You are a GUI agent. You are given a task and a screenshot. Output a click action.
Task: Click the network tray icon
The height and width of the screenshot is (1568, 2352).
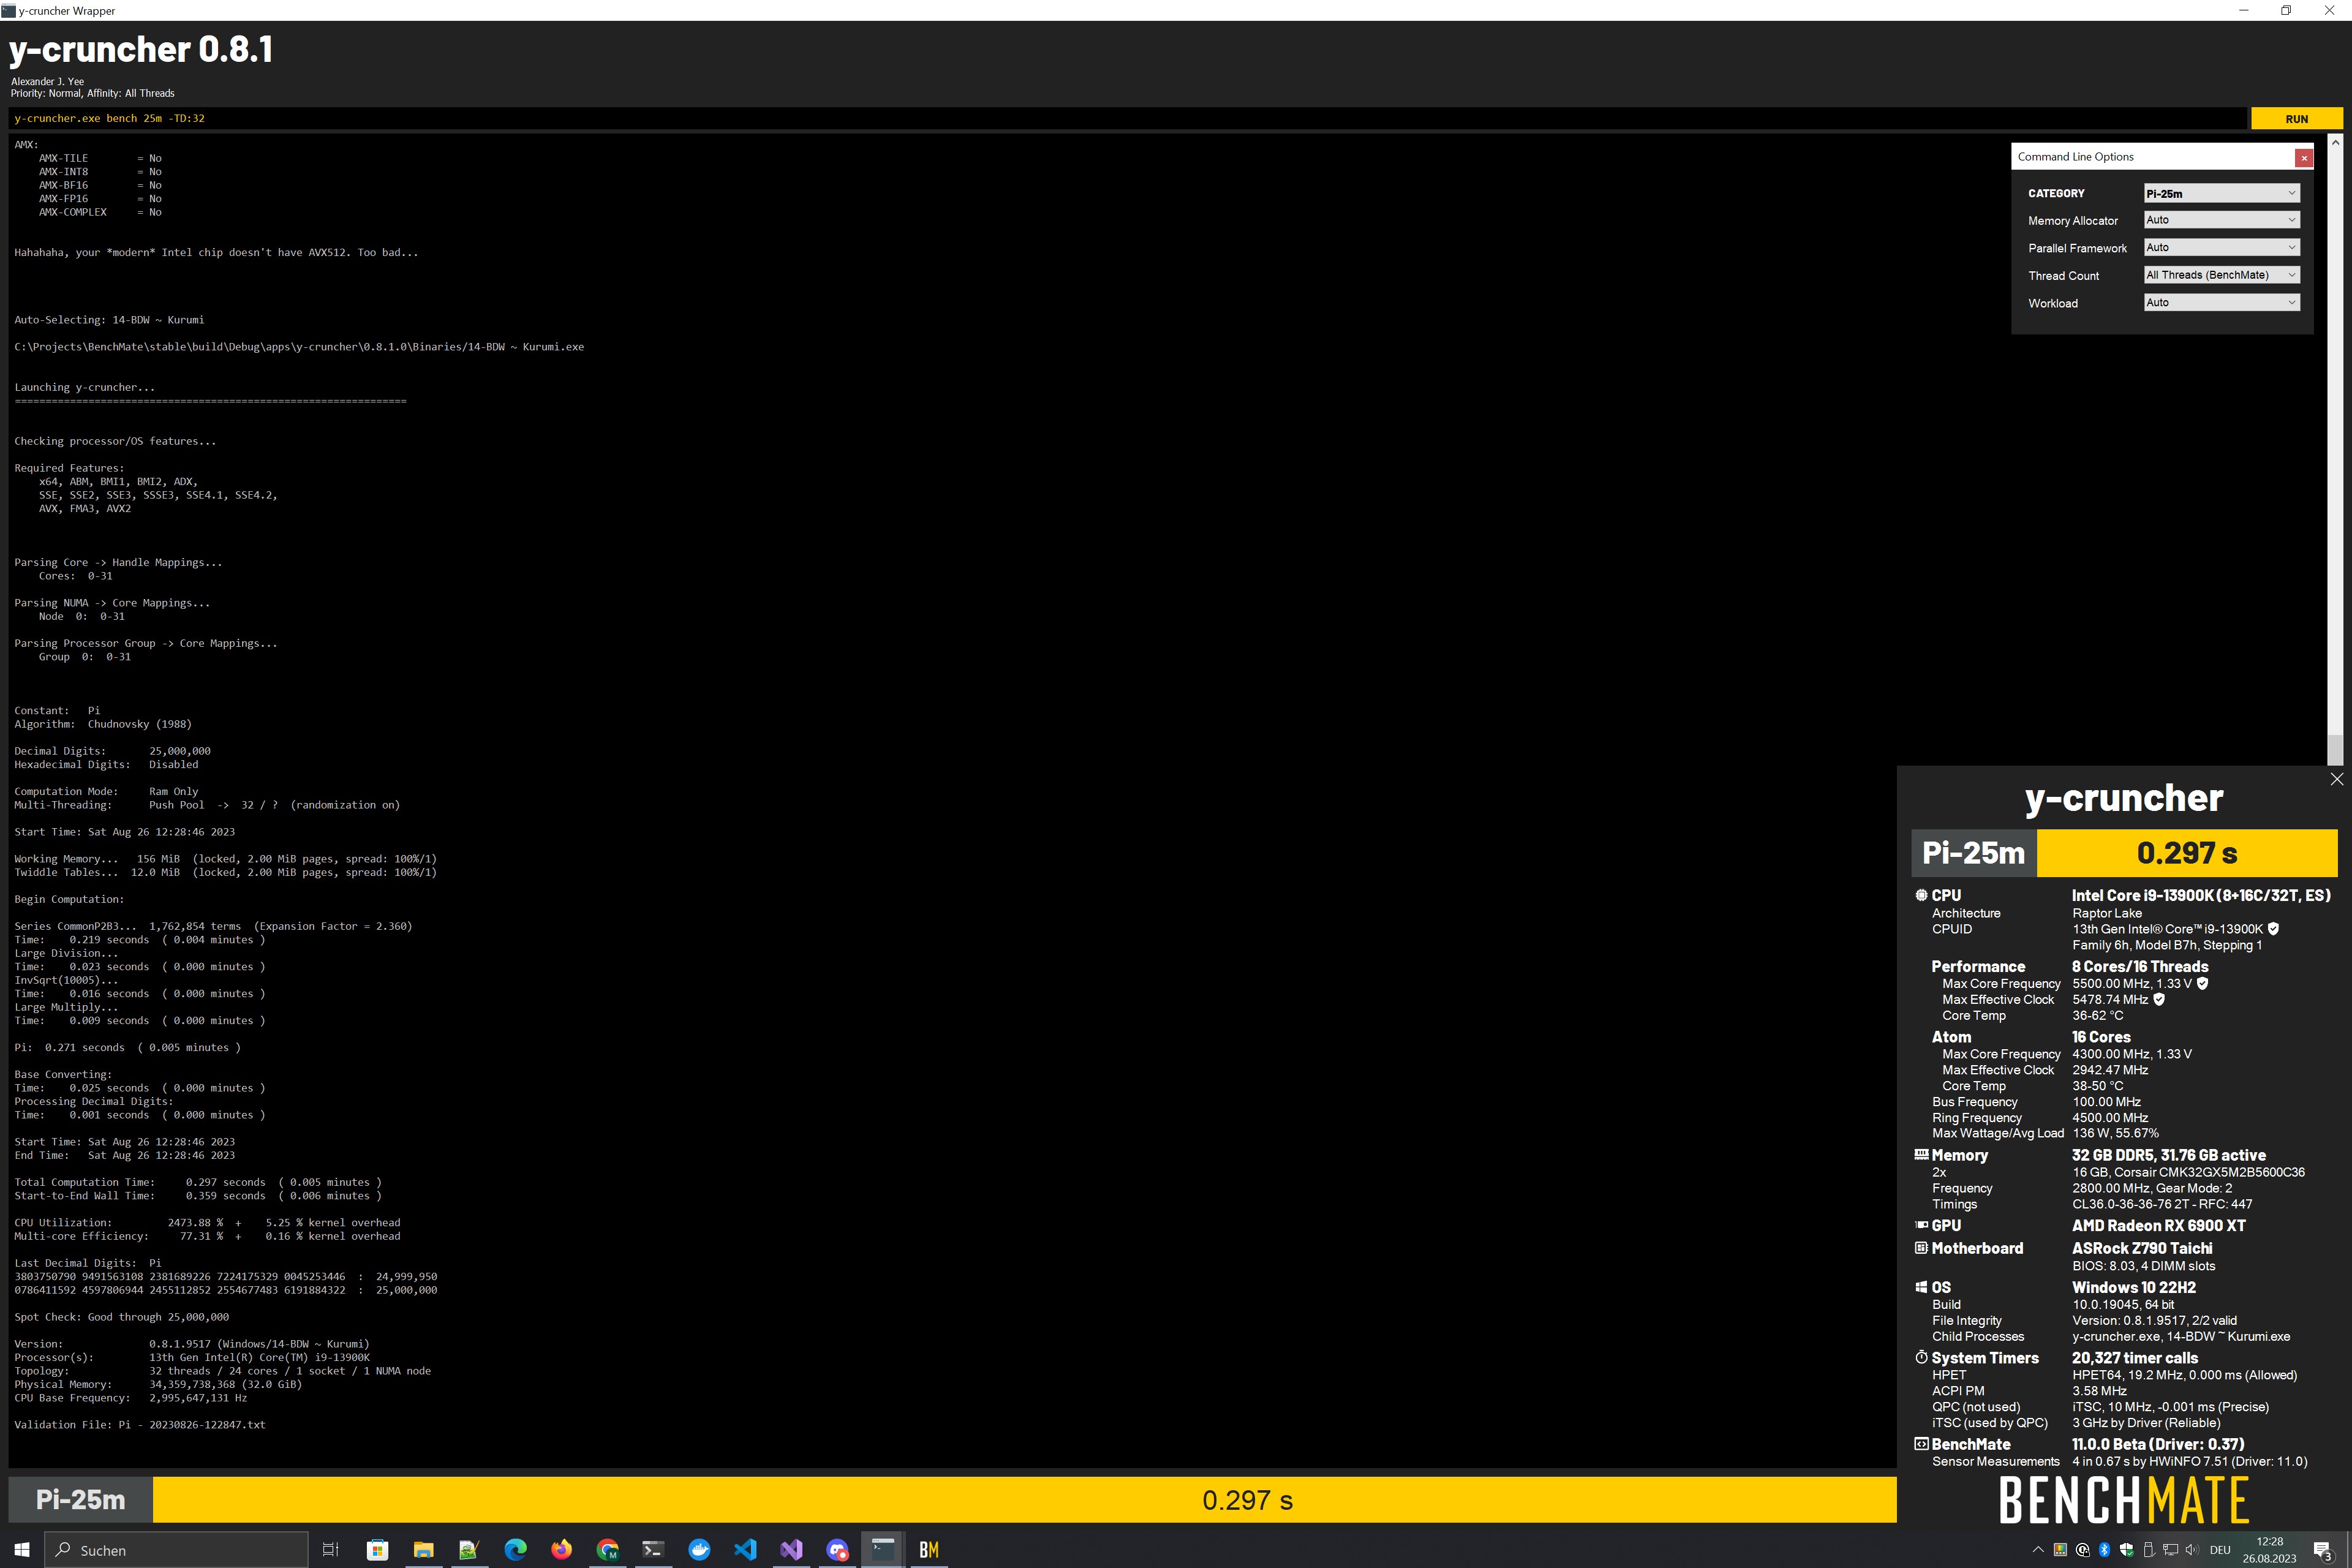pos(2170,1550)
